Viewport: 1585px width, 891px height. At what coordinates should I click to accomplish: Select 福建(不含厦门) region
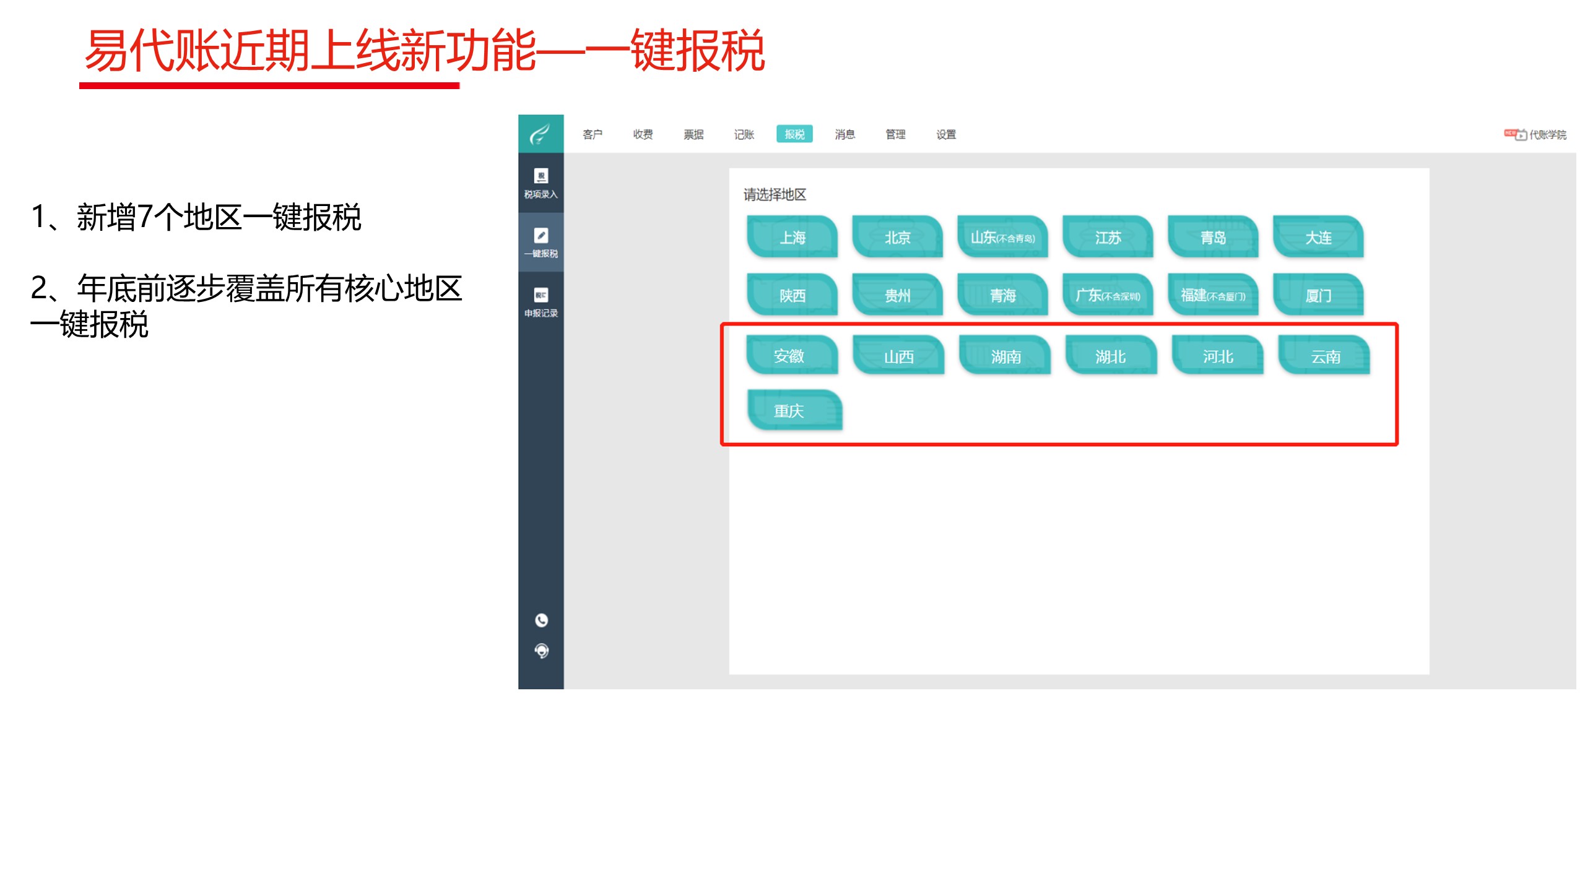click(1214, 295)
